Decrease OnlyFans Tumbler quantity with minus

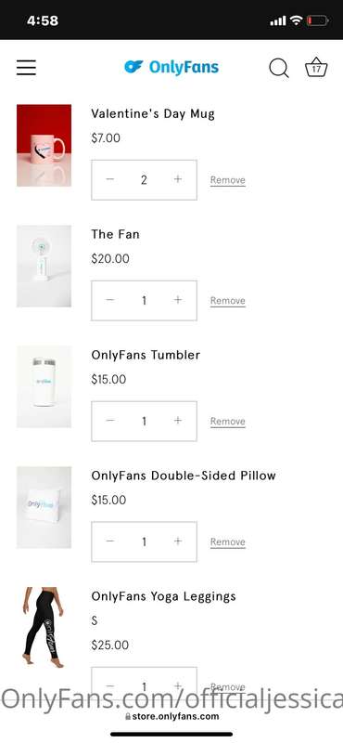(x=110, y=421)
